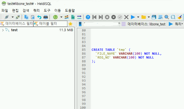The image size is (184, 109).
Task: Click the `REG_NO` column definition line
Action: [125, 57]
